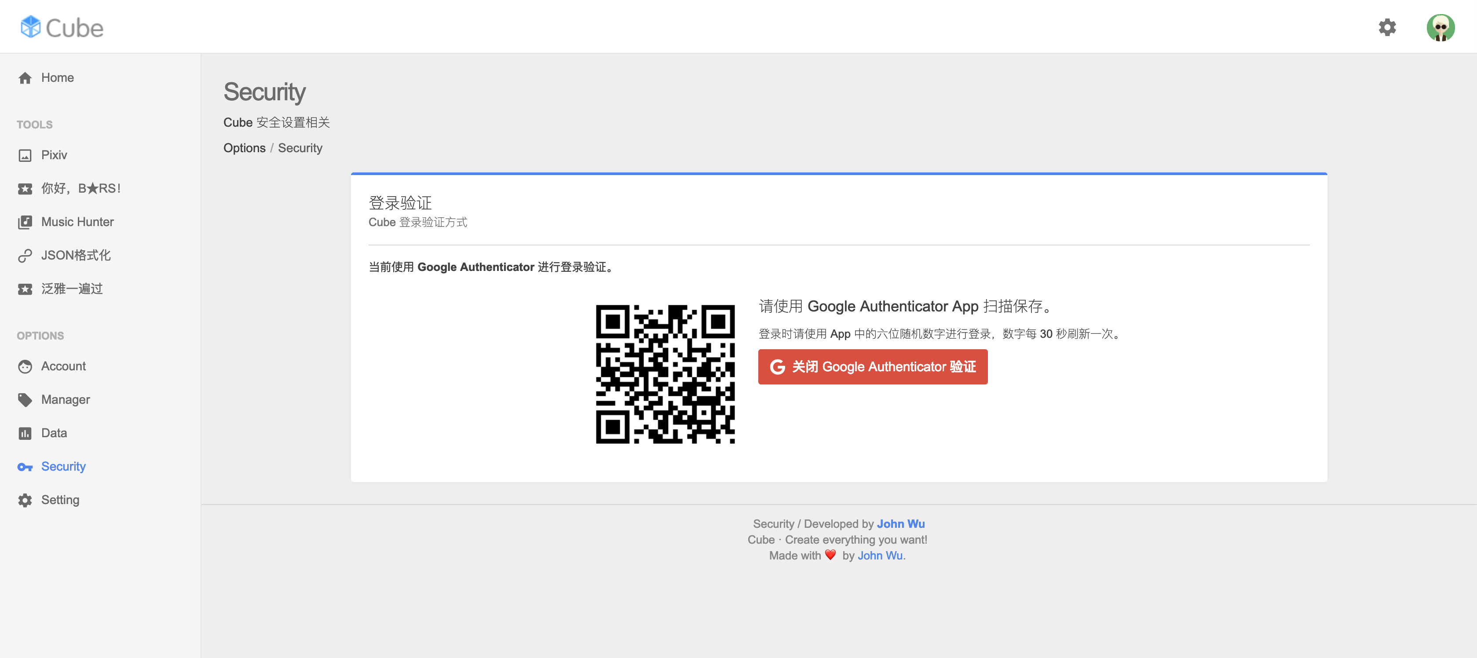Screen dimensions: 1477x658
Task: Open user avatar menu
Action: (1440, 27)
